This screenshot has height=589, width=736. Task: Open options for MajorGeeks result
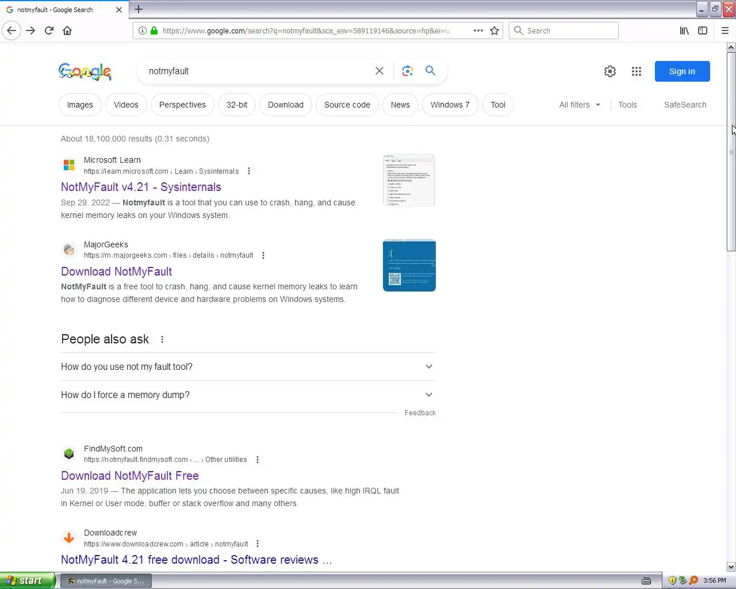263,255
